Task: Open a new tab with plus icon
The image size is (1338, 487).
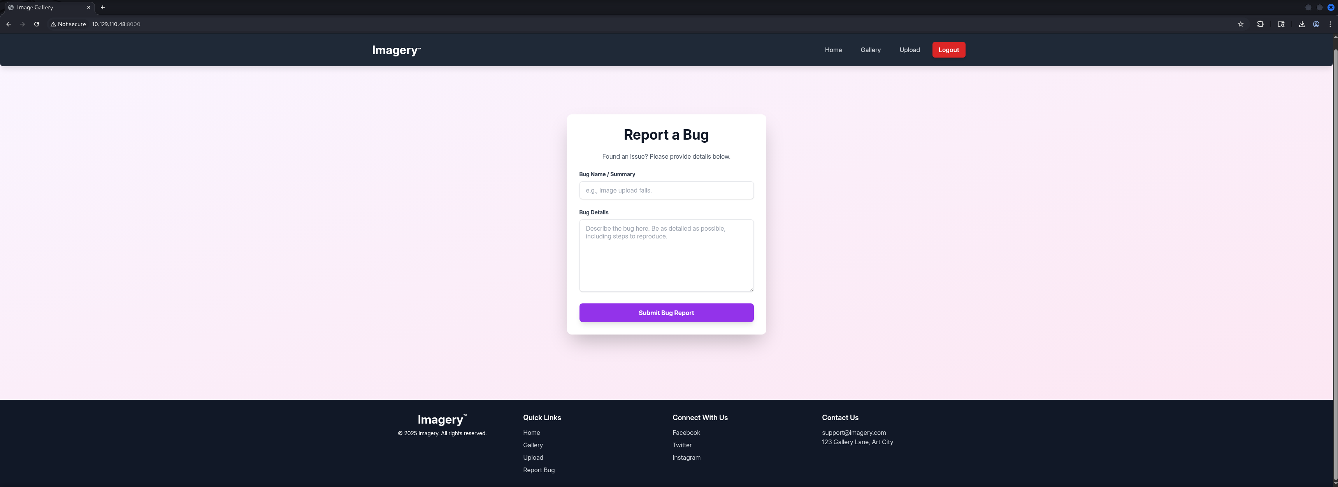Action: point(102,7)
